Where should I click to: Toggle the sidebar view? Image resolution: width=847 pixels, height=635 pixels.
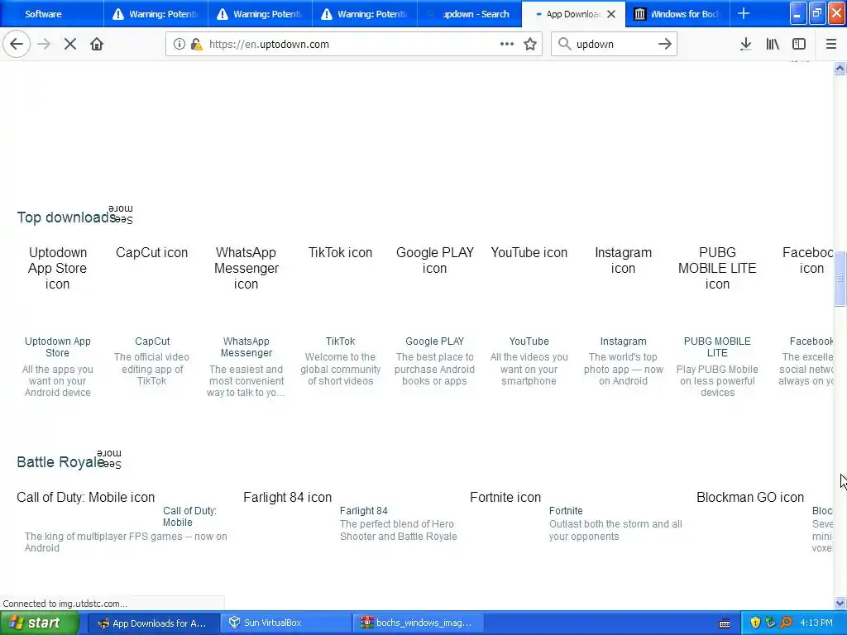[799, 44]
